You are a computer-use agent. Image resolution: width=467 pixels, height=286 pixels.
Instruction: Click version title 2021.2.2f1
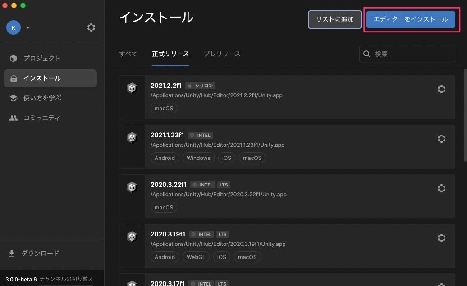click(166, 86)
